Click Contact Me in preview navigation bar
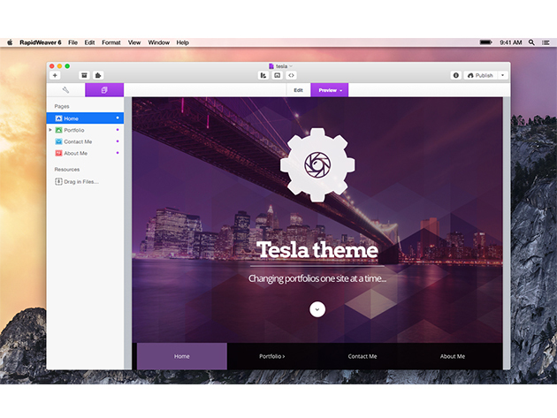The width and height of the screenshot is (557, 418). click(362, 356)
